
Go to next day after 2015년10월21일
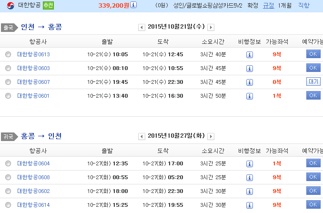pyautogui.click(x=211, y=27)
